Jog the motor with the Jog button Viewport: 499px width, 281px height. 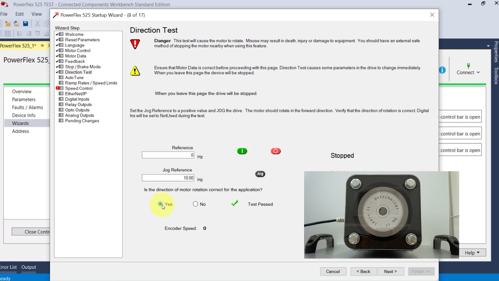coord(260,174)
